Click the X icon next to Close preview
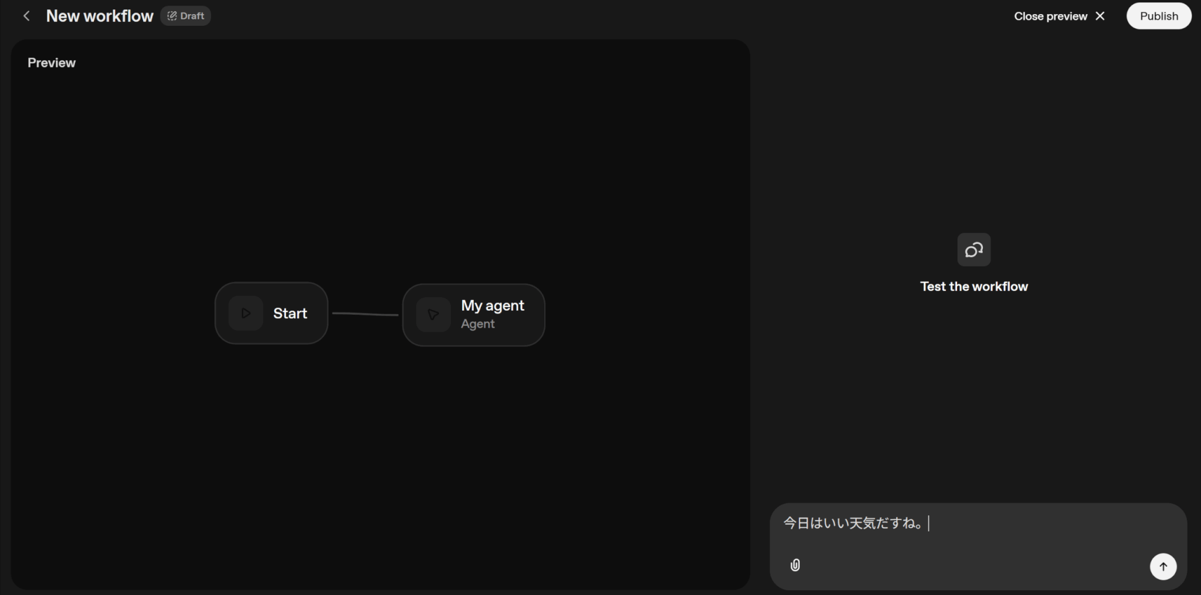1201x595 pixels. click(1100, 16)
